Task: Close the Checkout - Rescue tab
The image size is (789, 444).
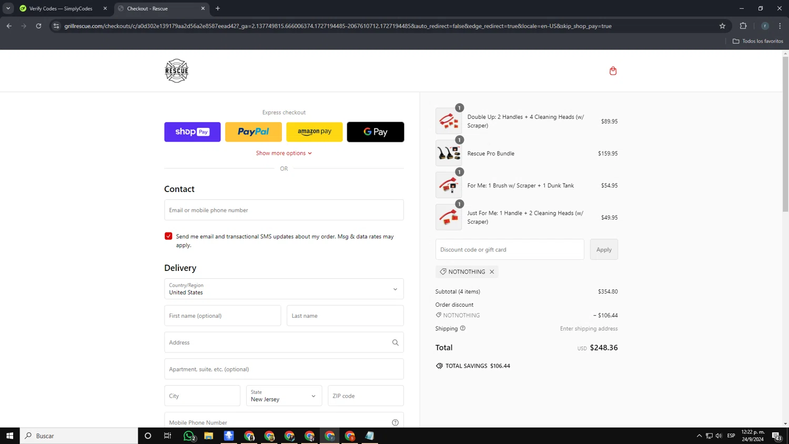Action: pyautogui.click(x=203, y=8)
